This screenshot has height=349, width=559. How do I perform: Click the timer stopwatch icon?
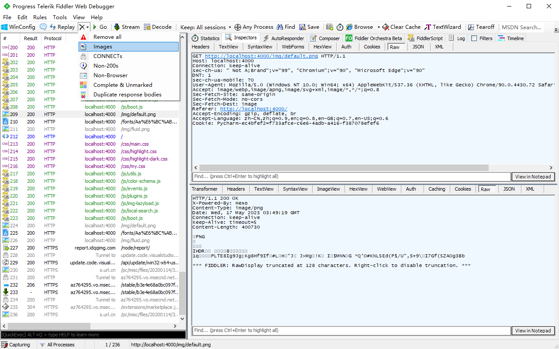[340, 27]
